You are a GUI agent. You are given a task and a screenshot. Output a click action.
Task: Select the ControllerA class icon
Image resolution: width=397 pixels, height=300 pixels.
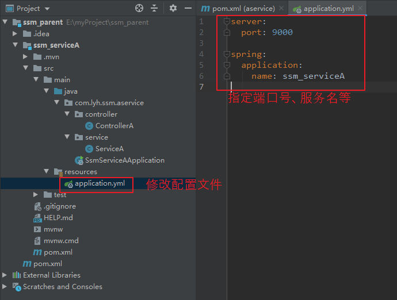(x=89, y=126)
